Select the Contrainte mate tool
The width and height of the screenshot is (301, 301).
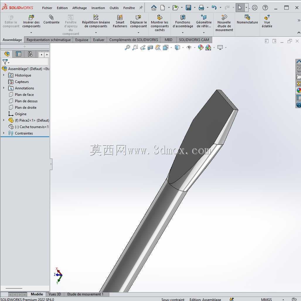click(x=51, y=20)
